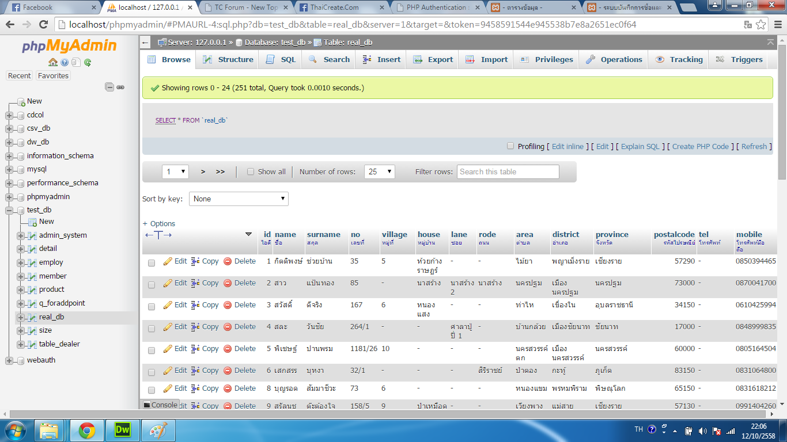Open phpMyAdmin documentation help icon
This screenshot has height=442, width=787.
[x=65, y=62]
